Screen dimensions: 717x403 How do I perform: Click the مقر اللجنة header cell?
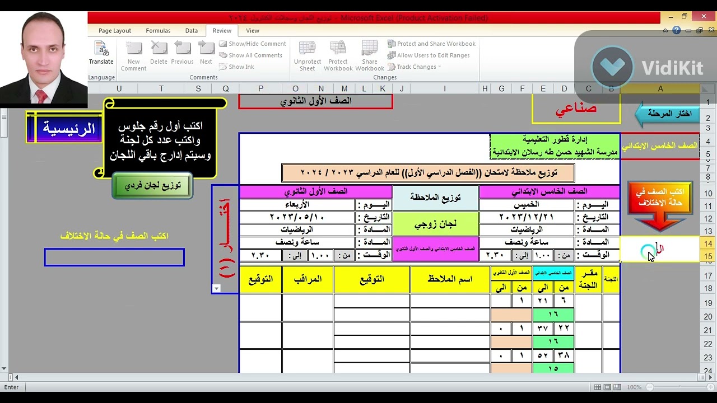click(x=589, y=279)
